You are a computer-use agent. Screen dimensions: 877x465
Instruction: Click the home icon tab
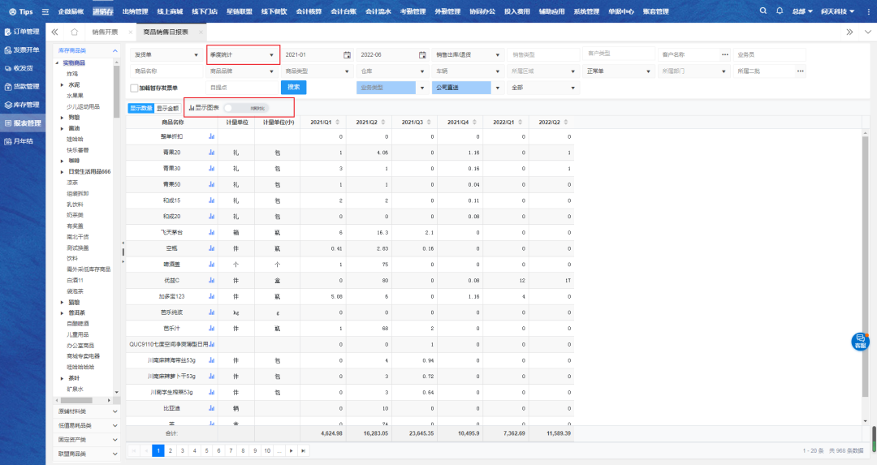coord(75,32)
